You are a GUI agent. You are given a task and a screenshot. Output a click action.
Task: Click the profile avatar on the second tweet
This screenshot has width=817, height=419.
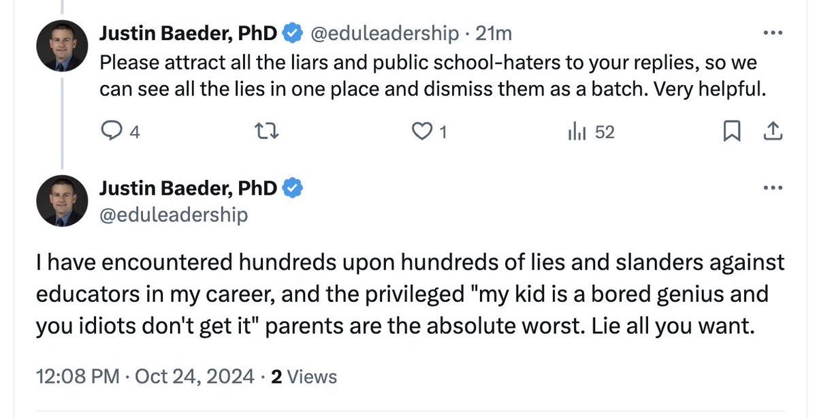pyautogui.click(x=62, y=200)
